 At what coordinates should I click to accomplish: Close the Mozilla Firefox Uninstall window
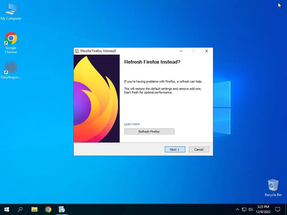pos(207,51)
